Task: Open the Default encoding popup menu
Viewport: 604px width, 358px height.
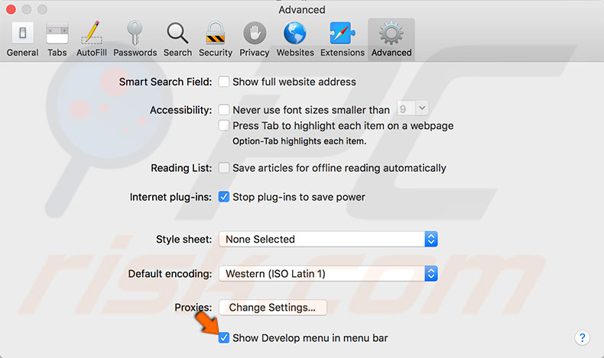Action: (328, 273)
